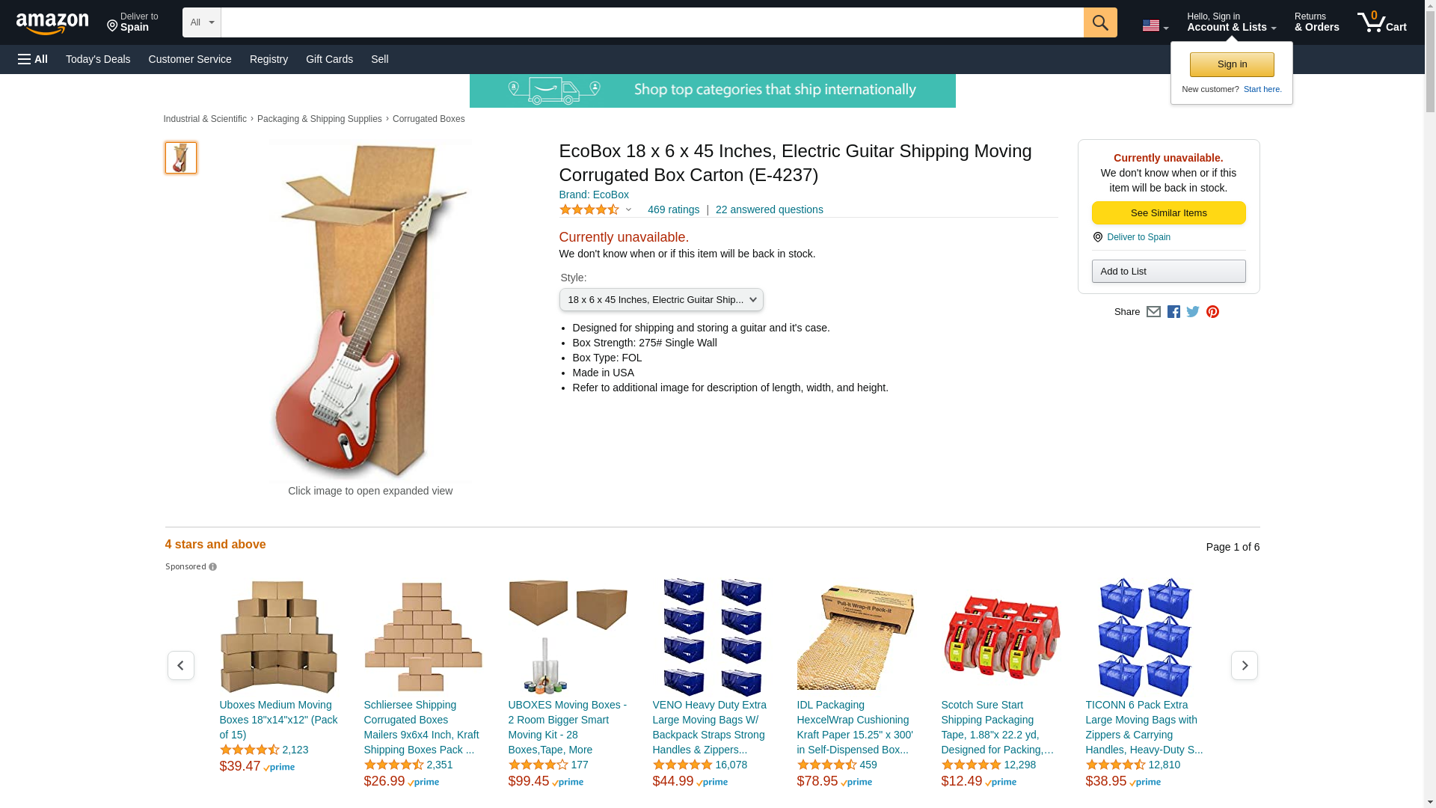Share product on Facebook icon

coord(1173,312)
